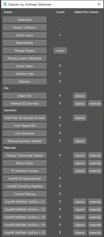Select objects with SubDivs > 12
The height and width of the screenshot is (237, 104).
[x=80, y=209]
